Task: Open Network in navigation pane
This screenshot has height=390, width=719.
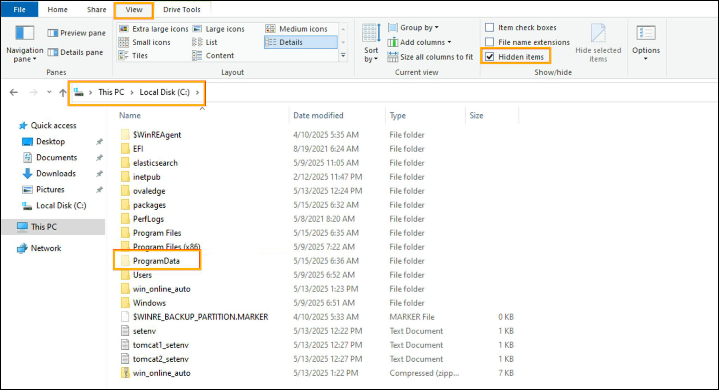Action: 46,248
